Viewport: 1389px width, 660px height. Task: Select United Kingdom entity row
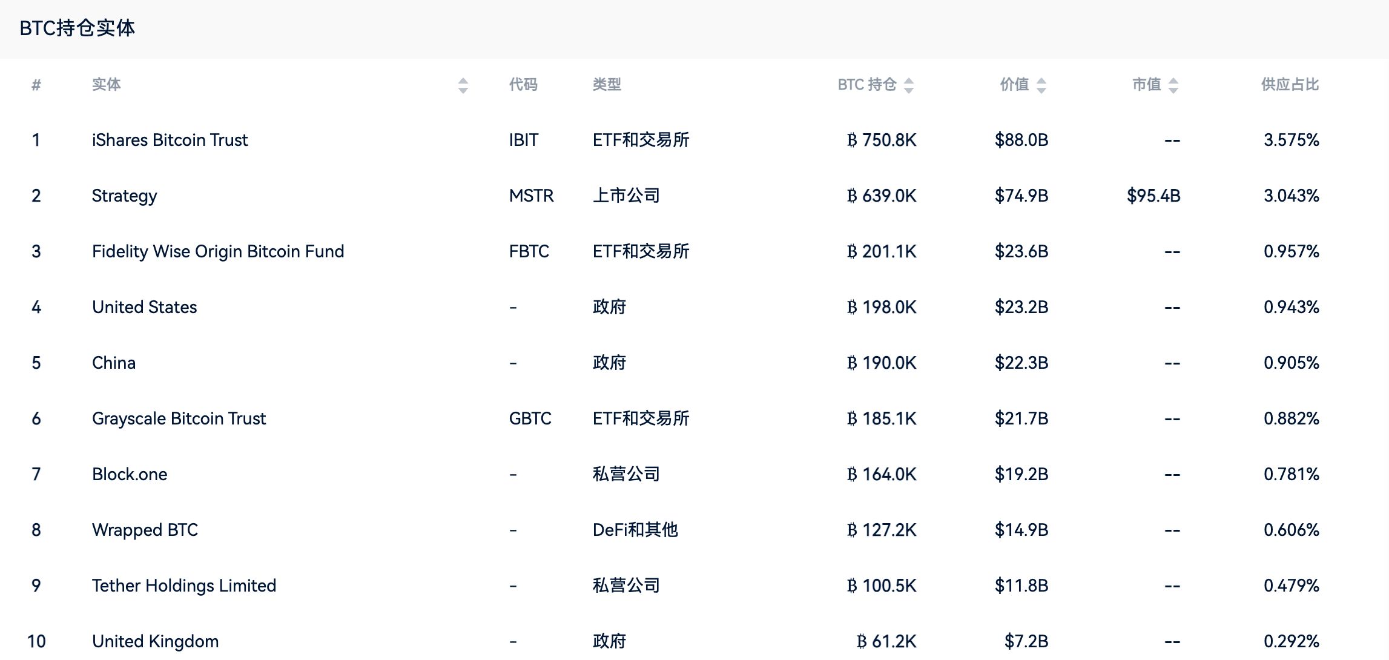pyautogui.click(x=155, y=641)
